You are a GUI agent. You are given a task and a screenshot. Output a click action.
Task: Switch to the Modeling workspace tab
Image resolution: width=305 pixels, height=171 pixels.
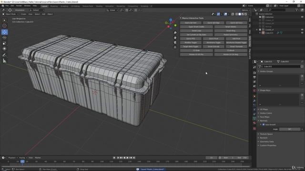point(54,6)
